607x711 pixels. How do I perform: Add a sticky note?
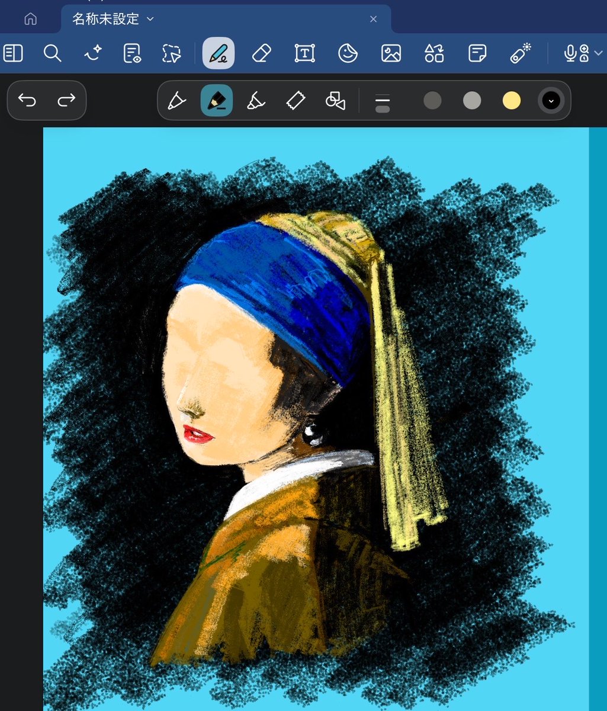(x=477, y=53)
